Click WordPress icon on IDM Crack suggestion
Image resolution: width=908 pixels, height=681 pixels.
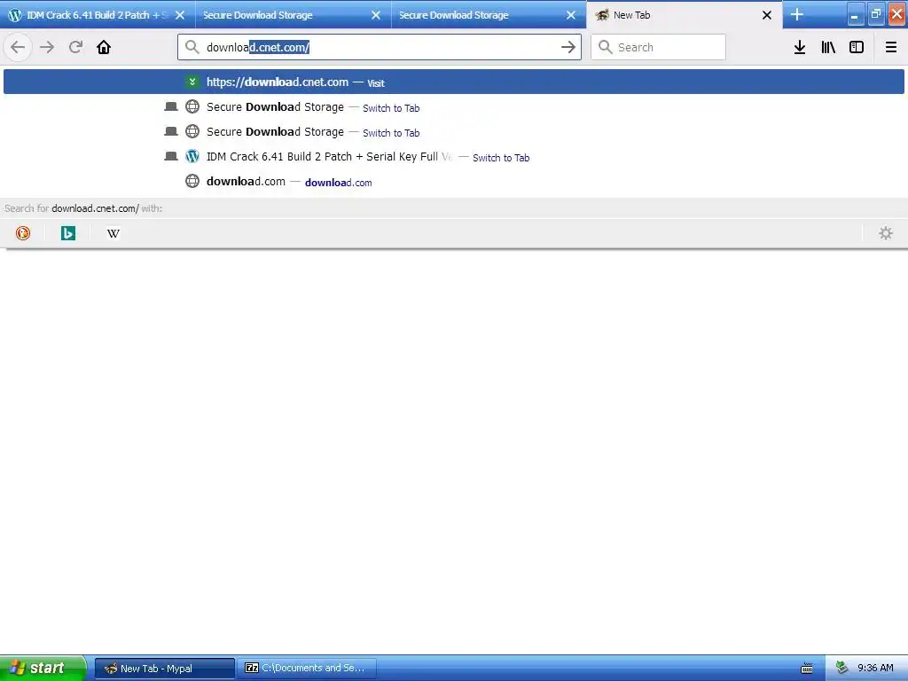192,156
